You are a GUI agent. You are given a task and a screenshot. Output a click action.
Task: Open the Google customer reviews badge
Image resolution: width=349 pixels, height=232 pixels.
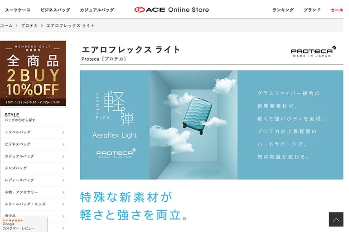tap(23, 224)
